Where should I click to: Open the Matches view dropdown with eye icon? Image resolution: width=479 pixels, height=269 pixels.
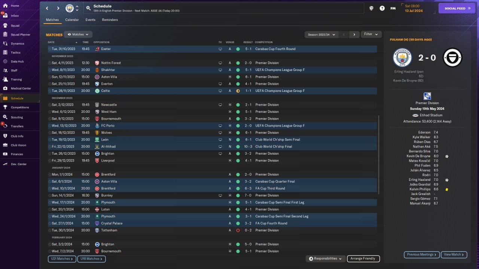(78, 34)
